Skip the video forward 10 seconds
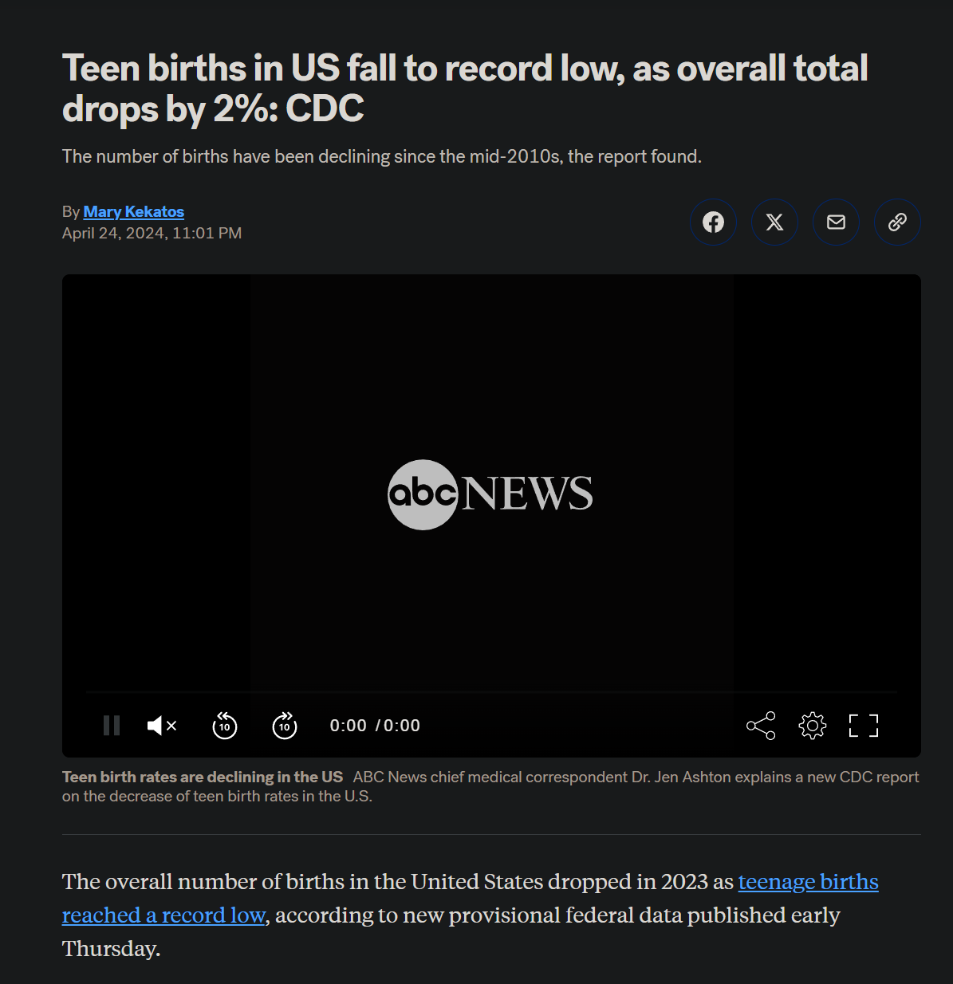 pyautogui.click(x=285, y=726)
